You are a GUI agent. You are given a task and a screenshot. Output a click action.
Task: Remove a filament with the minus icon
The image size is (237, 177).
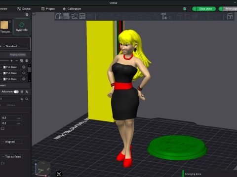pyautogui.click(x=16, y=61)
